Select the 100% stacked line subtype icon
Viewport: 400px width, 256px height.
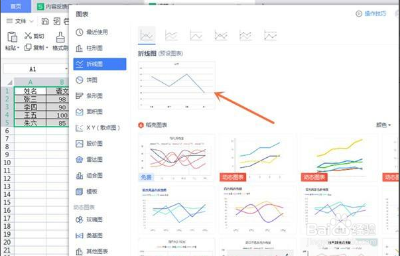click(196, 35)
